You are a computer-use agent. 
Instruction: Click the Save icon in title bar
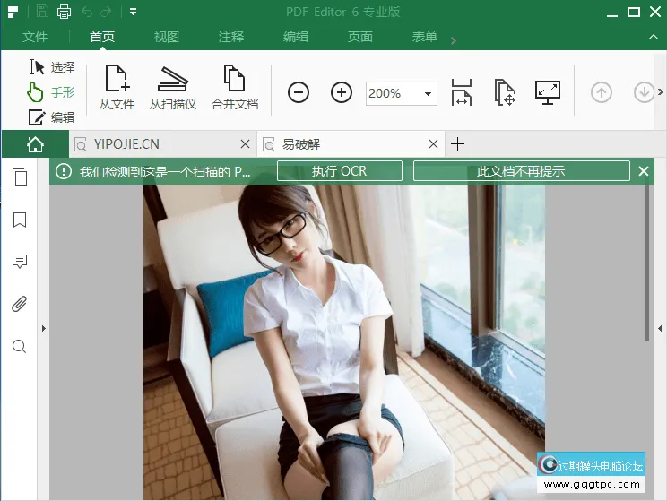click(42, 11)
